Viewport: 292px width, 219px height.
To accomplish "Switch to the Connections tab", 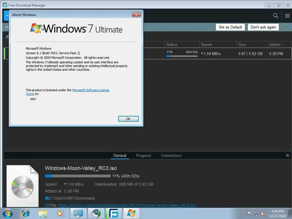I will [171, 155].
